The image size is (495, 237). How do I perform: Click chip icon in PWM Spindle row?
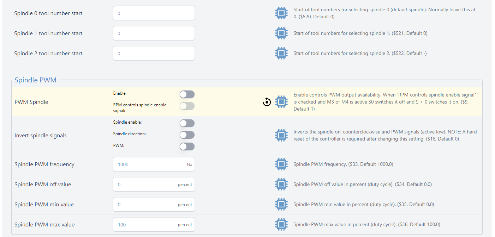pos(281,102)
